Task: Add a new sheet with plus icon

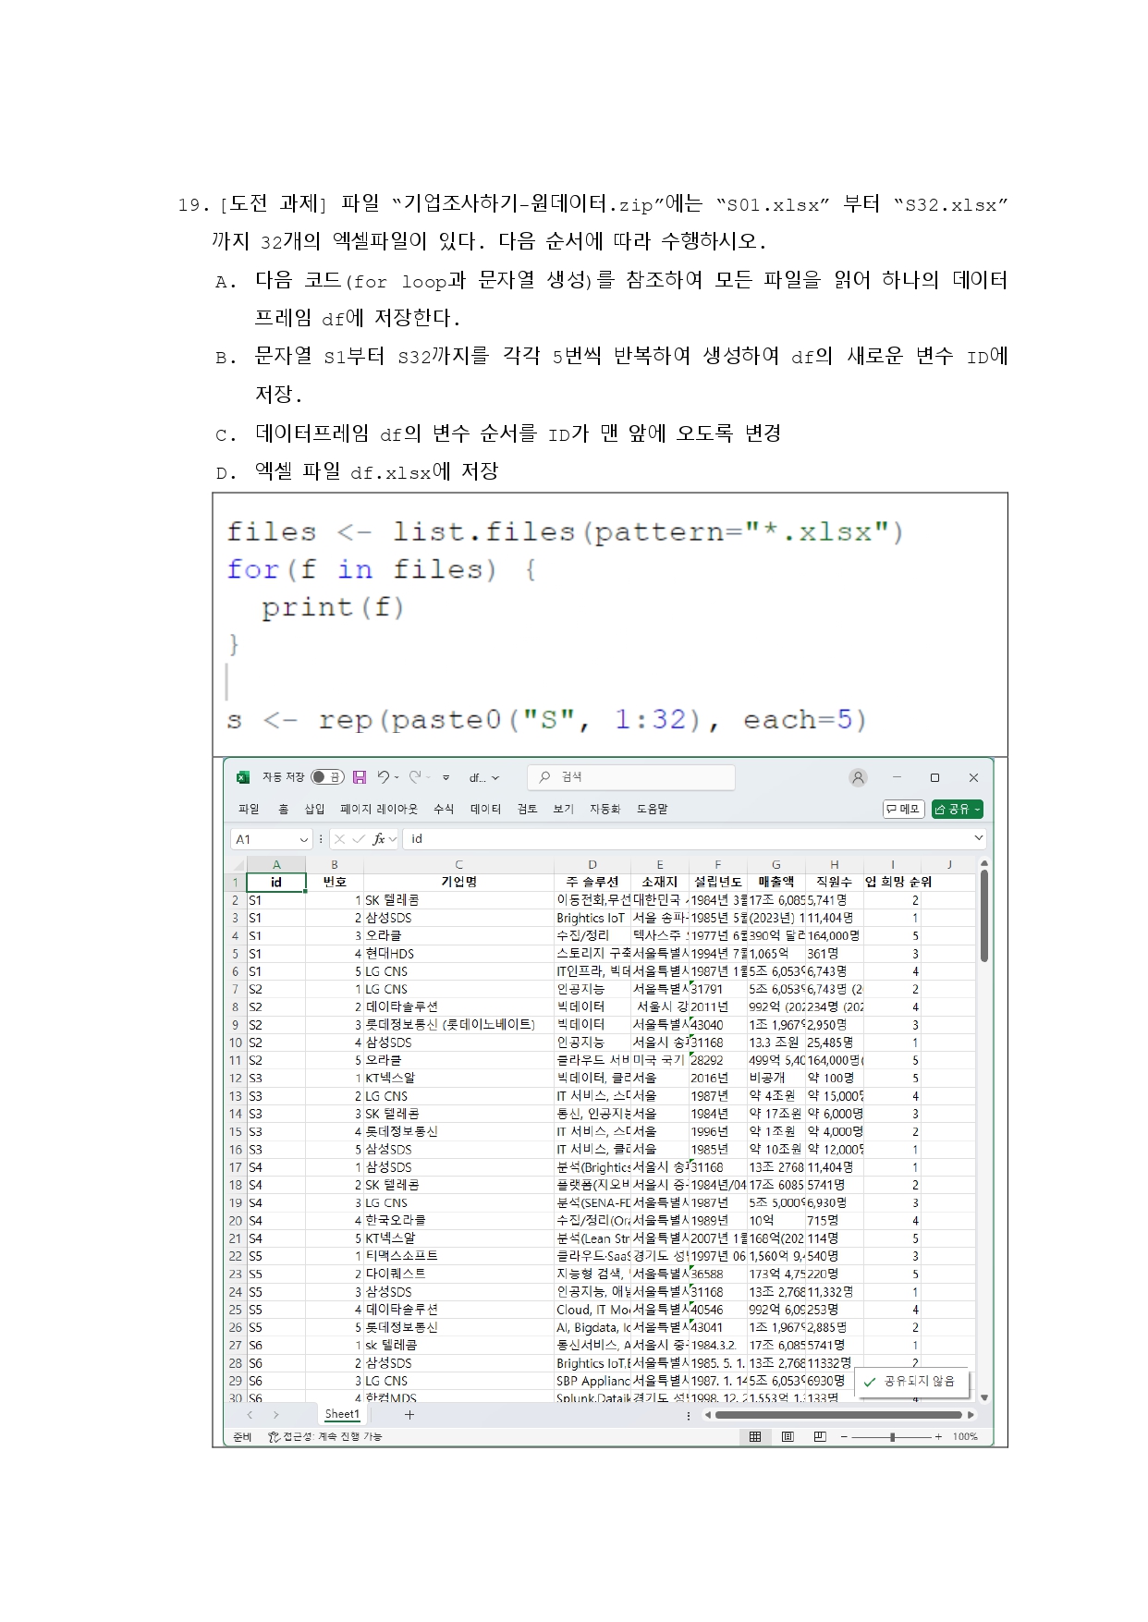Action: pyautogui.click(x=409, y=1414)
